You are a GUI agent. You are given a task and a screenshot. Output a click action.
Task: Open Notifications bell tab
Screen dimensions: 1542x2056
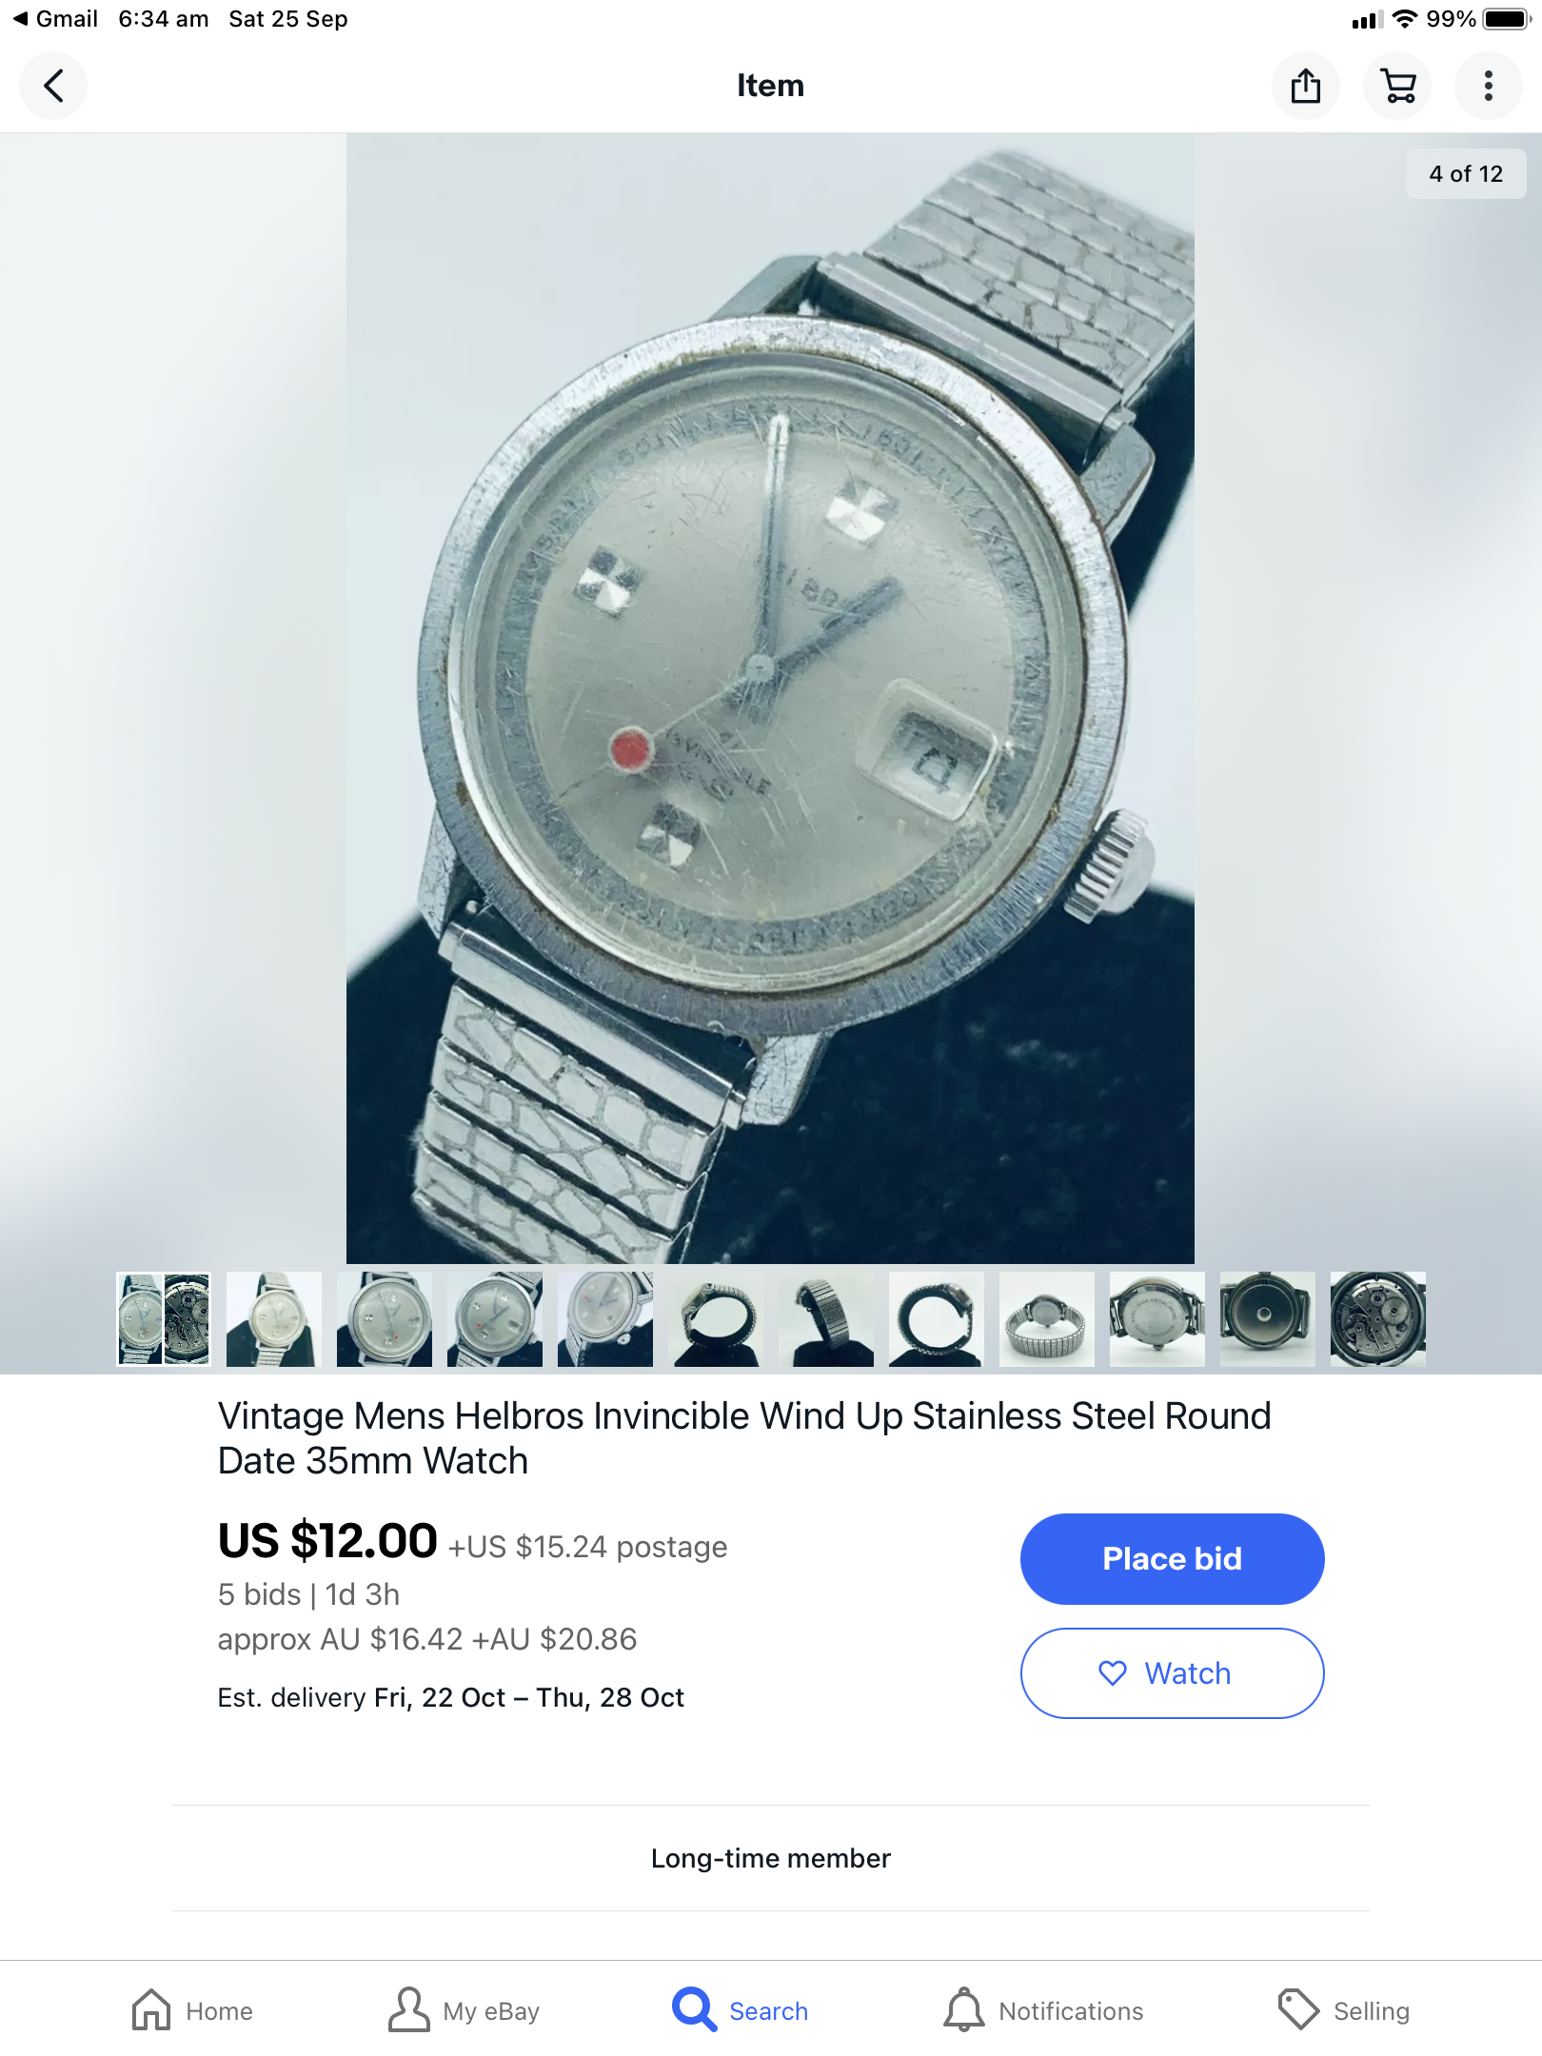pos(1043,2010)
